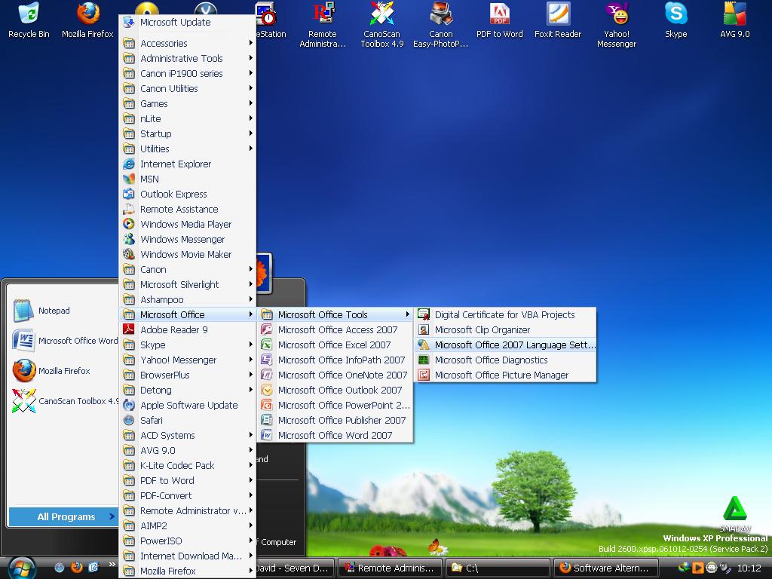The image size is (772, 579).
Task: Expand the Accessories submenu arrow
Action: click(250, 43)
